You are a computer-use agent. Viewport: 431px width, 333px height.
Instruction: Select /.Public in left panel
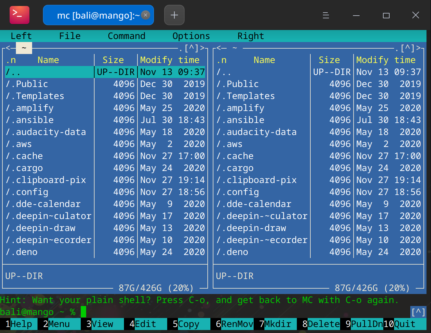105,84
